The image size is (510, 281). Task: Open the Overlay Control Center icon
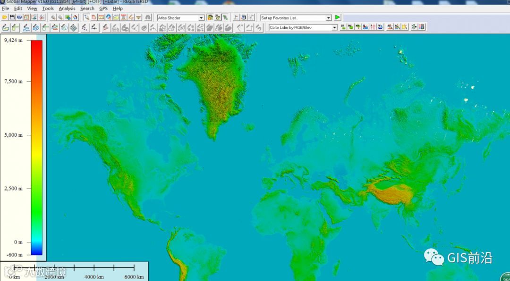coord(26,17)
